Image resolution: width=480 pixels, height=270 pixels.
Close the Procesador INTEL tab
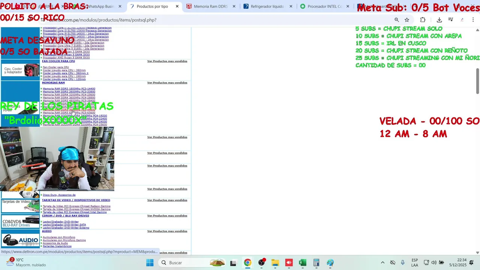tap(348, 6)
